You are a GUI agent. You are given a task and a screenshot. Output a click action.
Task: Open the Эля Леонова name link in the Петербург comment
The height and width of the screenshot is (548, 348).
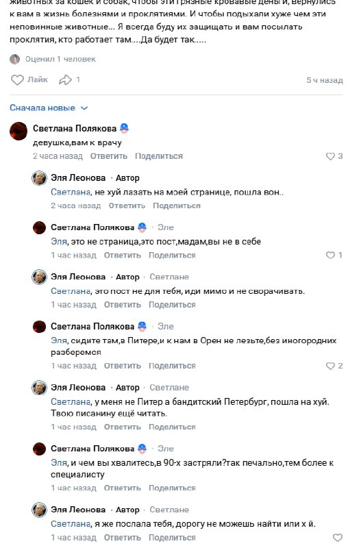pos(78,388)
